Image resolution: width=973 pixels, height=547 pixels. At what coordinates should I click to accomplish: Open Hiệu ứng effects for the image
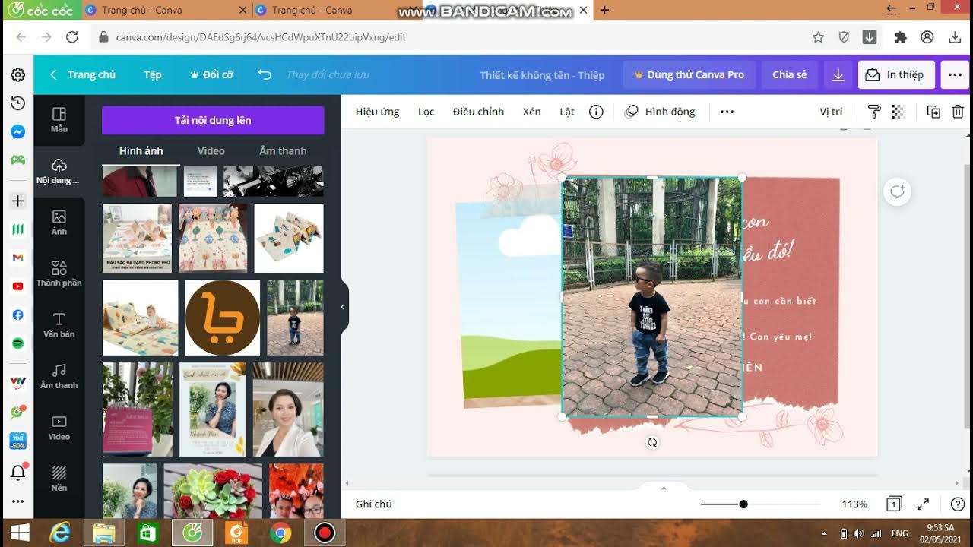point(377,112)
